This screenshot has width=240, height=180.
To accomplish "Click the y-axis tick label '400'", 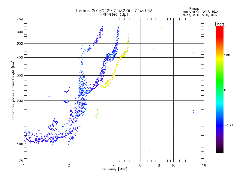I will (x=20, y=58).
